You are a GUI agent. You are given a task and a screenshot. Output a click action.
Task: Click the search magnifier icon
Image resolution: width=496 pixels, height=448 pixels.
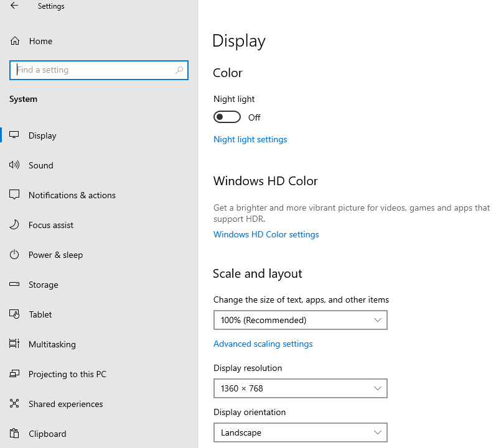pos(179,70)
